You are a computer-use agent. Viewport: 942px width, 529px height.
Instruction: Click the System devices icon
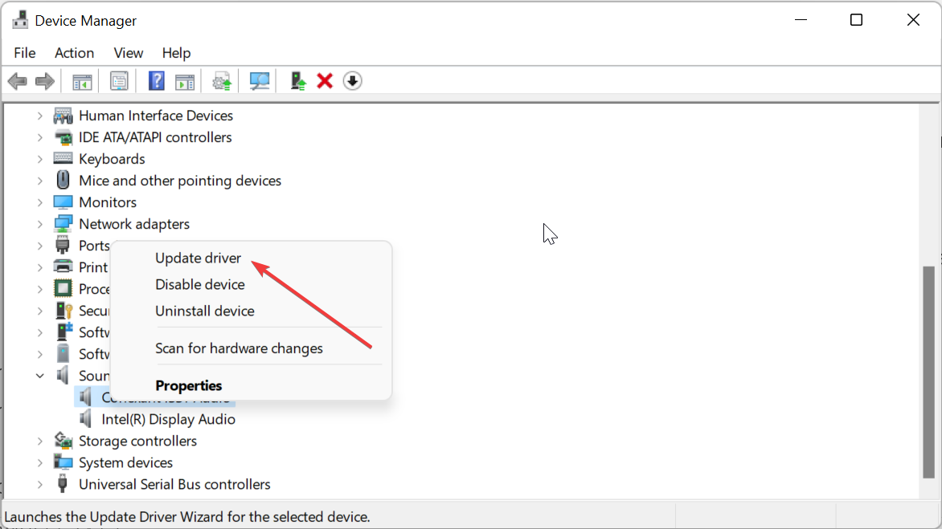[x=63, y=462]
